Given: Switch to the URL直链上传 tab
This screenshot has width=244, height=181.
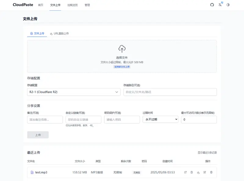Looking at the screenshot, I should (59, 33).
